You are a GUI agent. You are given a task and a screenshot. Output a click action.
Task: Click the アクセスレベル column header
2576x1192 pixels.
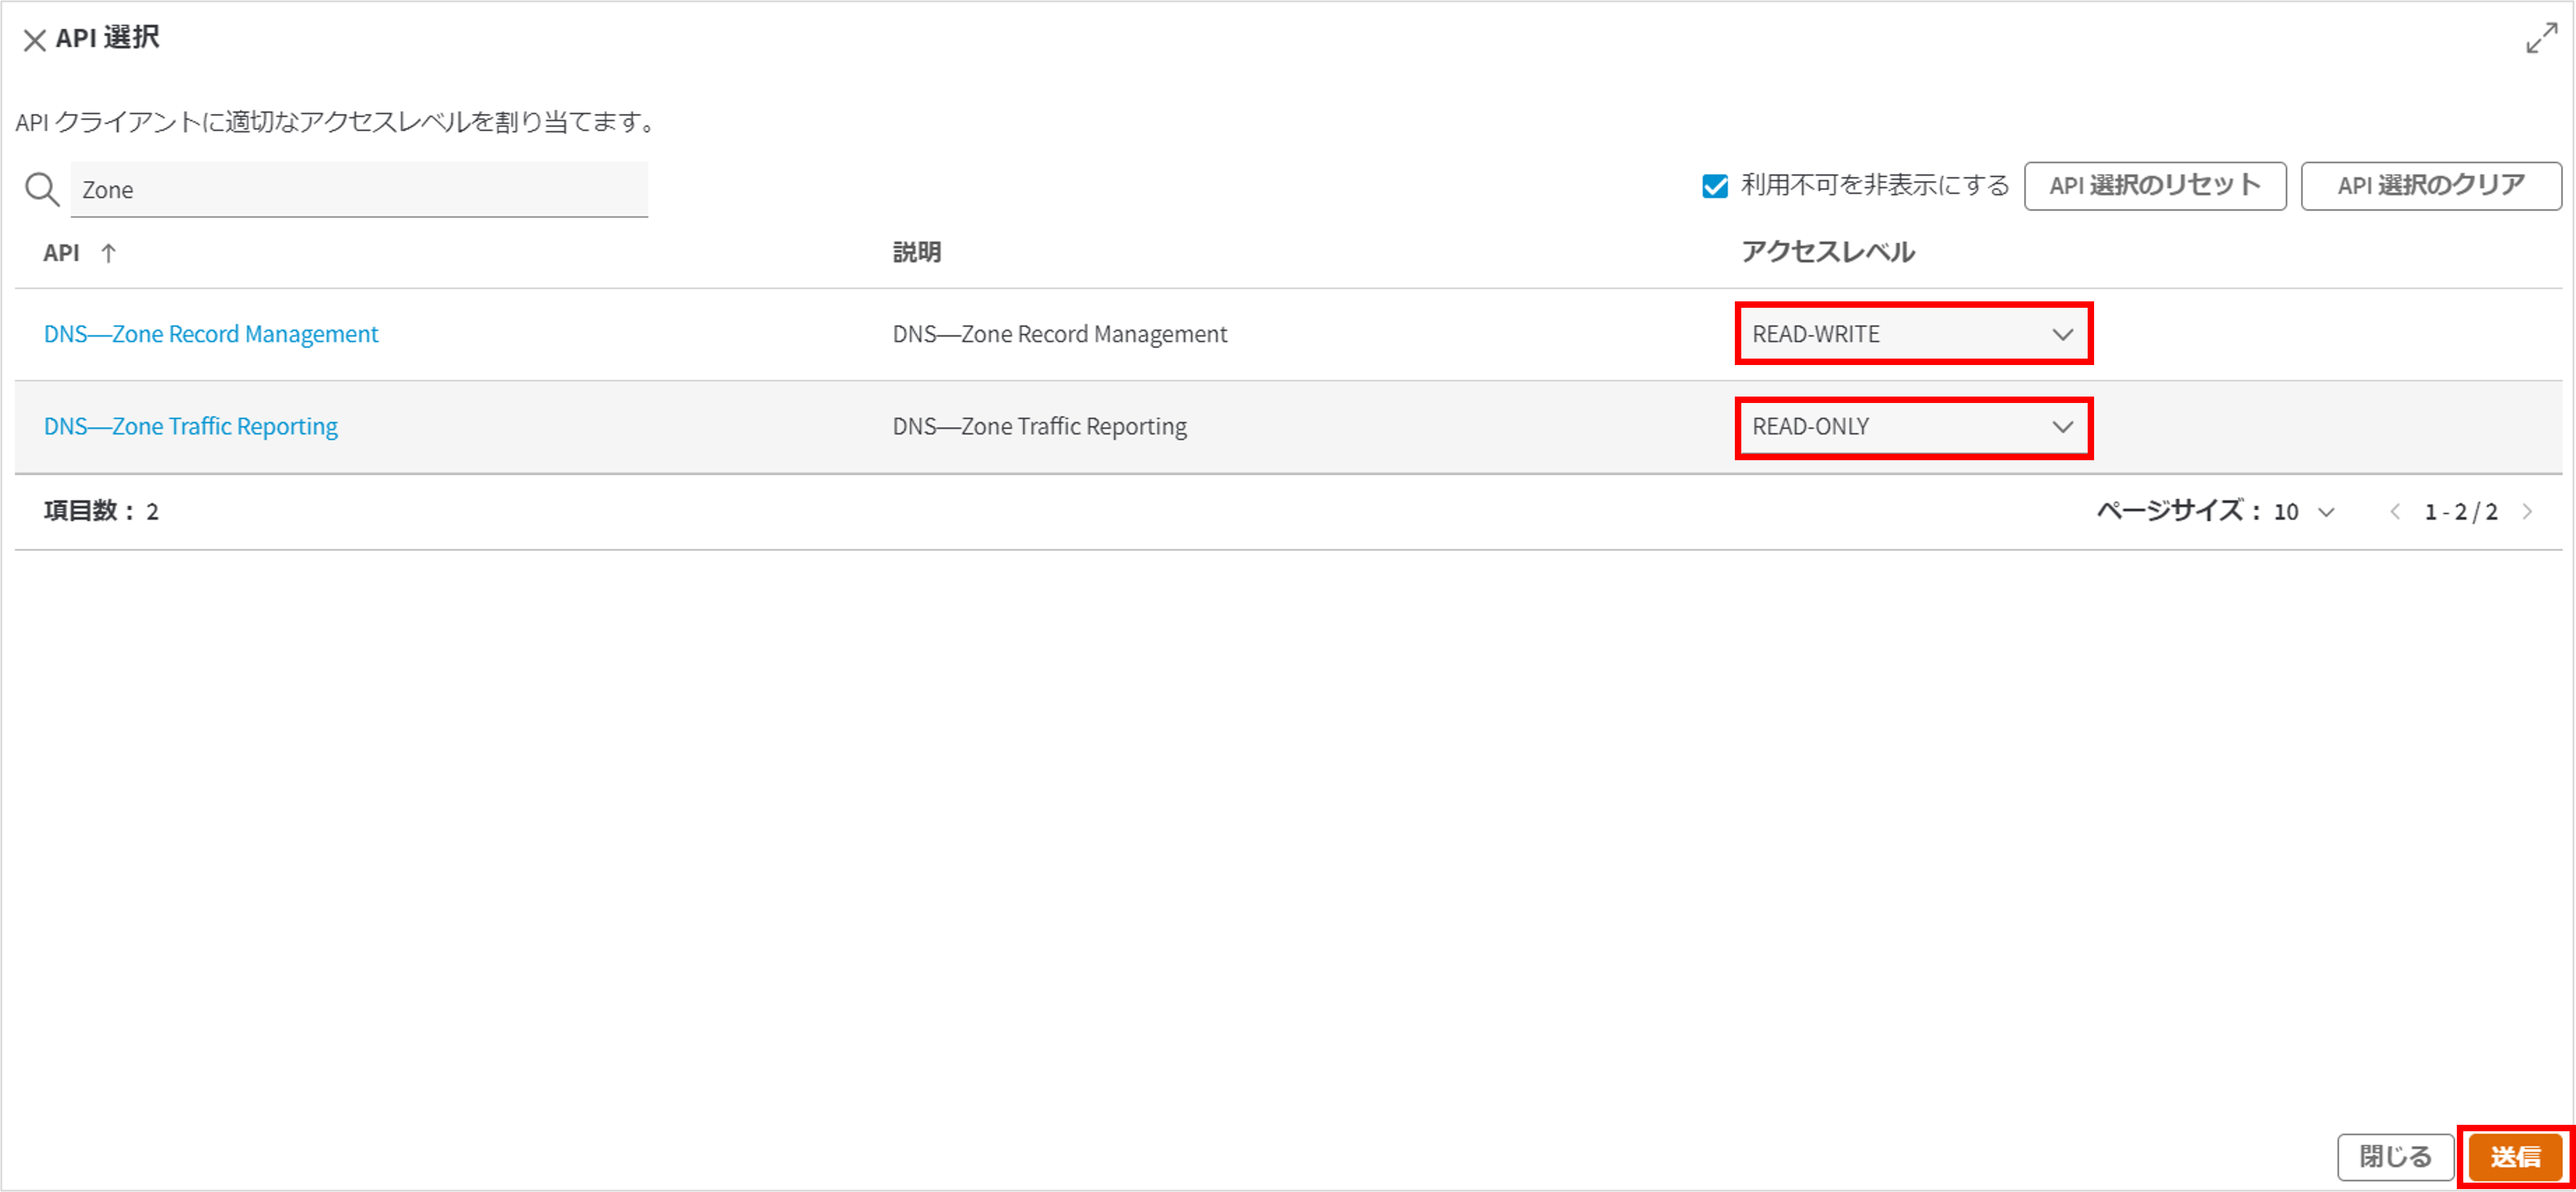[1827, 252]
